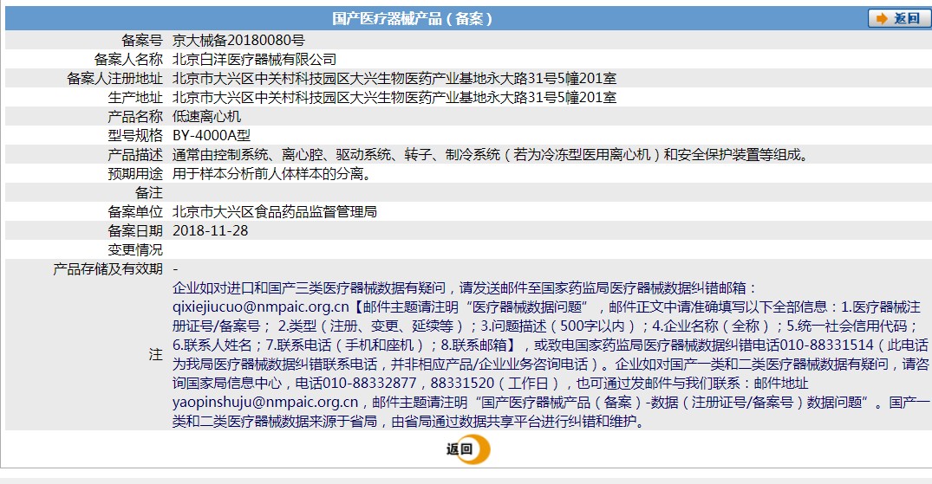Select filing date 2018-11-28

point(211,231)
